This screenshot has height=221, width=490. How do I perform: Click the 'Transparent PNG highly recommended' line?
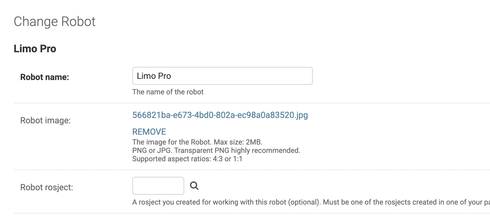(x=216, y=150)
